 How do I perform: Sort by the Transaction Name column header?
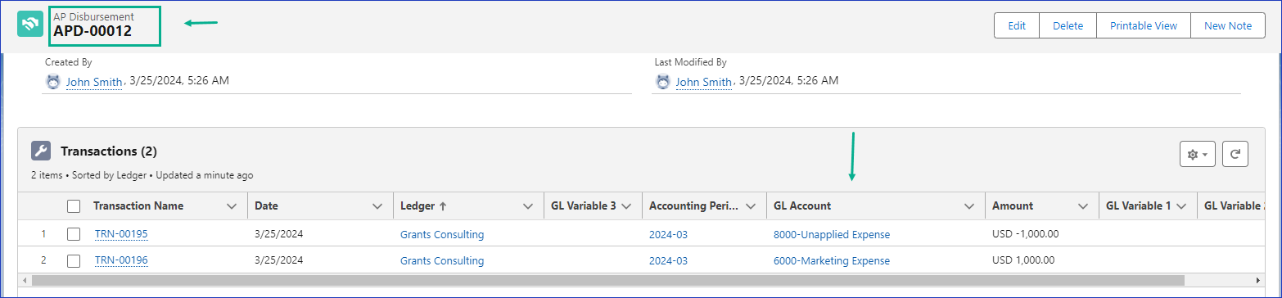tap(138, 206)
